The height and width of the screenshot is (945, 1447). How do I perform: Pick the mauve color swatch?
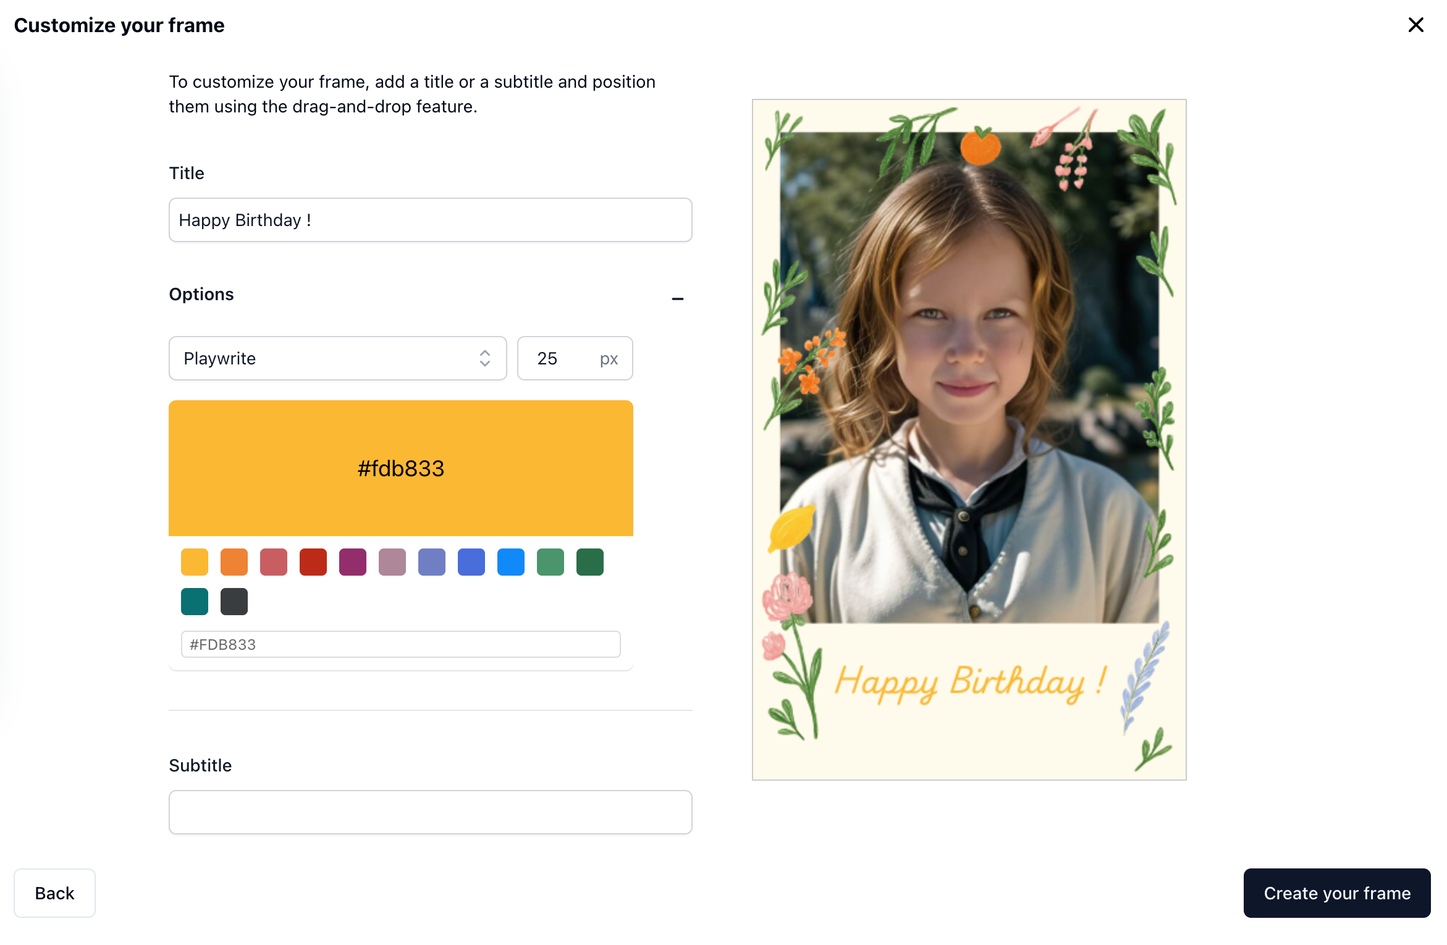(392, 562)
